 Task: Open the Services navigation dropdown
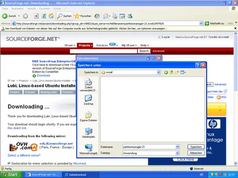click(x=107, y=45)
